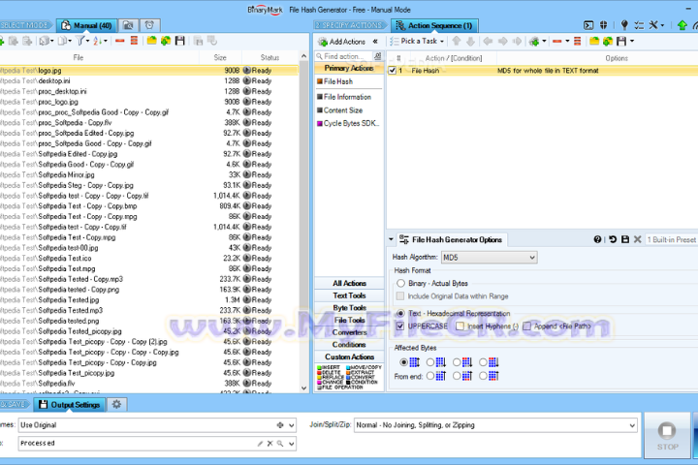Viewport: 698px width, 465px height.
Task: Click the globe icon in top-right toolbar
Action: [x=604, y=25]
